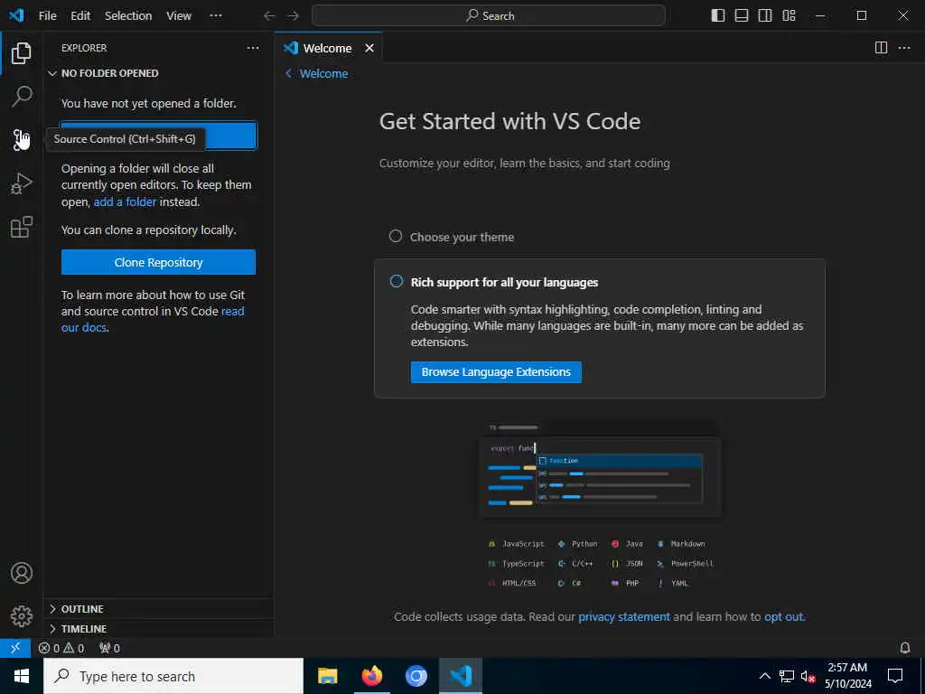The image size is (925, 694).
Task: Open the Search view in activity bar
Action: 22,96
